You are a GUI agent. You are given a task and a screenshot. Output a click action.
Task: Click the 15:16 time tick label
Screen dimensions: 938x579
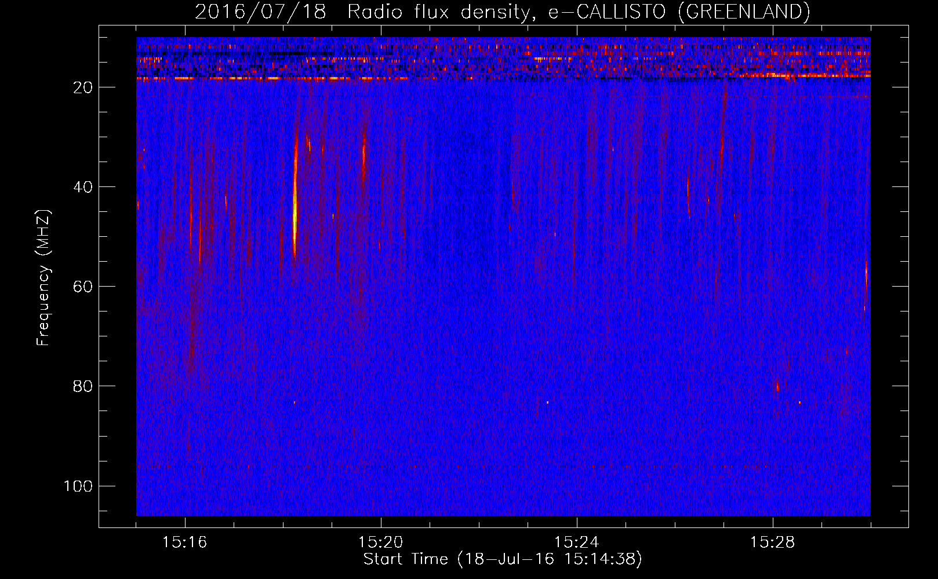(x=185, y=543)
